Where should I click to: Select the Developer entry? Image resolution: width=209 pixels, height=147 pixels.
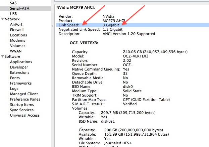tap(19, 67)
